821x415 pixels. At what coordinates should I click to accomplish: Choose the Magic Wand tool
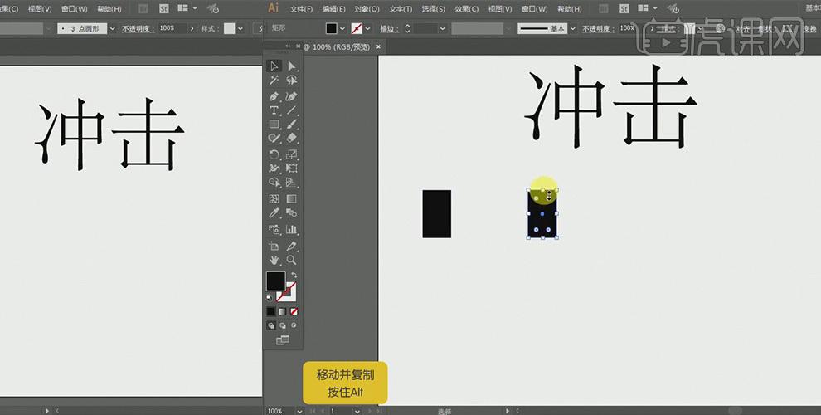tap(274, 81)
